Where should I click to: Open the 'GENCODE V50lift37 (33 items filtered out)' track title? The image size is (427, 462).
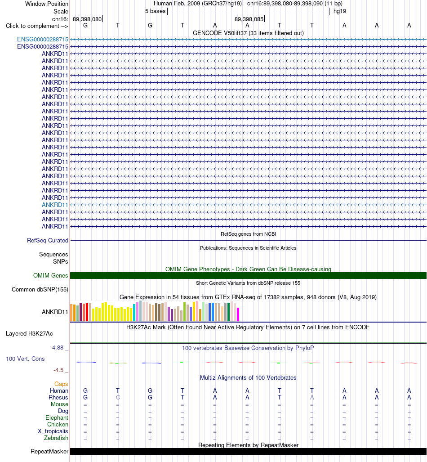[x=248, y=33]
